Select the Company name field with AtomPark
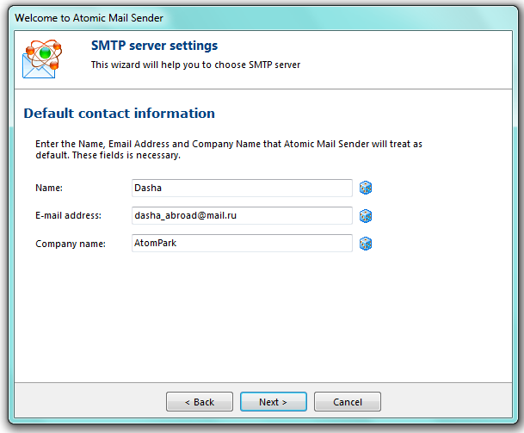This screenshot has height=433, width=524. (x=241, y=244)
